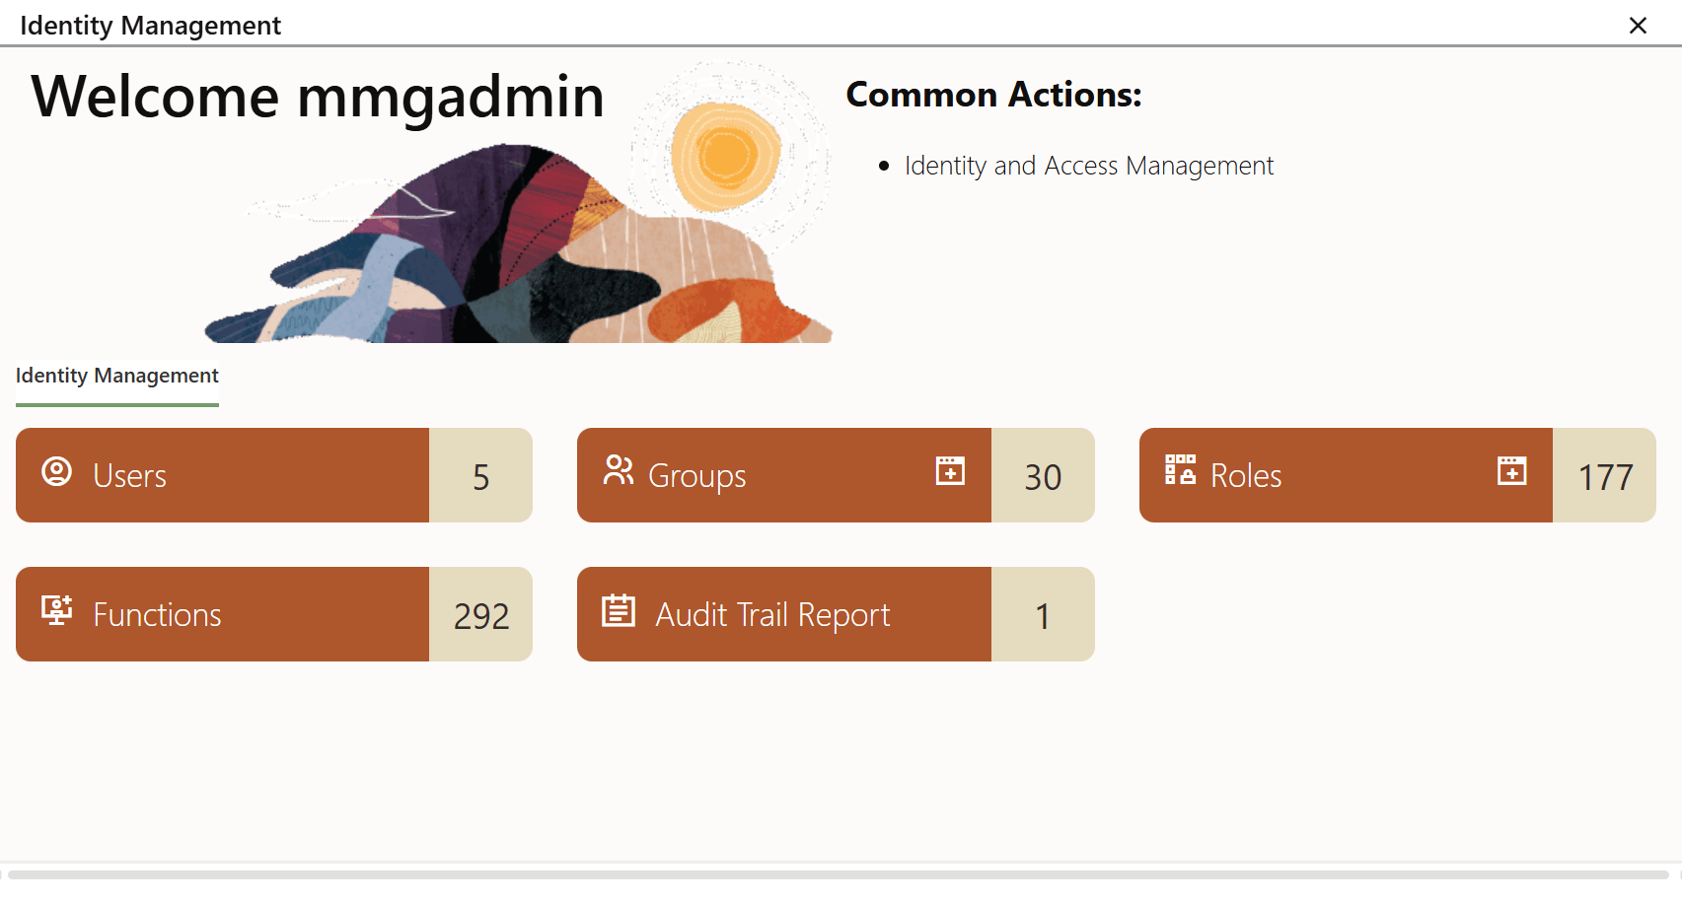
Task: Click the Roles count showing 177
Action: [1604, 475]
